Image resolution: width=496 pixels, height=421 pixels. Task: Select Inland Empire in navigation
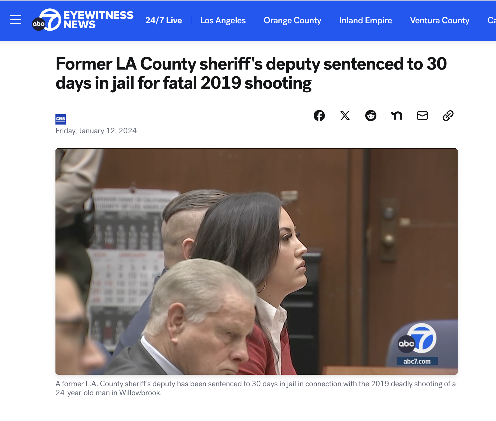pyautogui.click(x=365, y=20)
